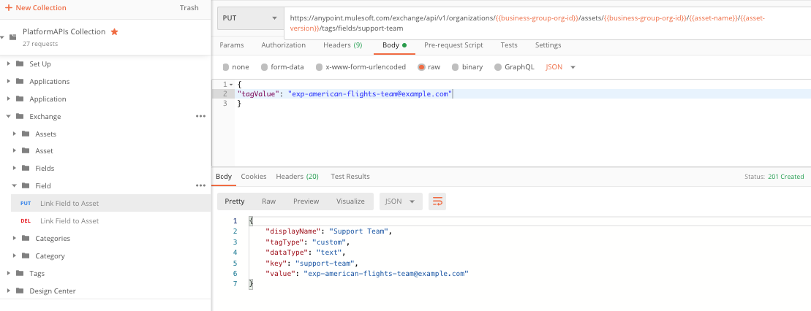
Task: Switch response view to Preview
Action: 306,201
